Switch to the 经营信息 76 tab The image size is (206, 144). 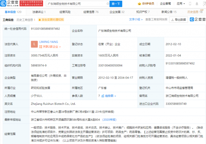(91, 12)
